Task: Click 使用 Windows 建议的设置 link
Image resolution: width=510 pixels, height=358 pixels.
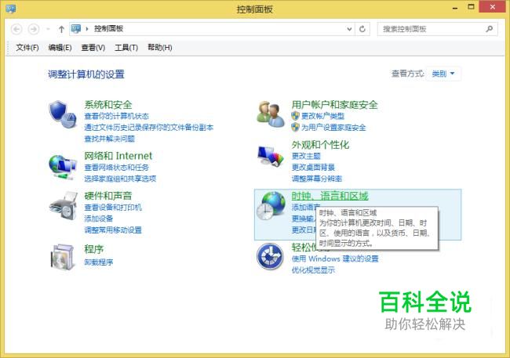Action: pos(335,259)
